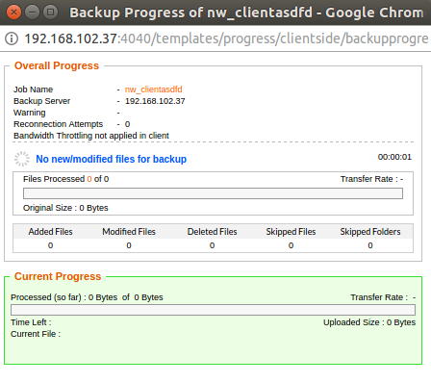This screenshot has height=383, width=431.
Task: Click the Modified Files column header
Action: pos(129,232)
